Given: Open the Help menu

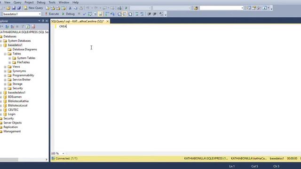Looking at the screenshot, I should (x=75, y=2).
